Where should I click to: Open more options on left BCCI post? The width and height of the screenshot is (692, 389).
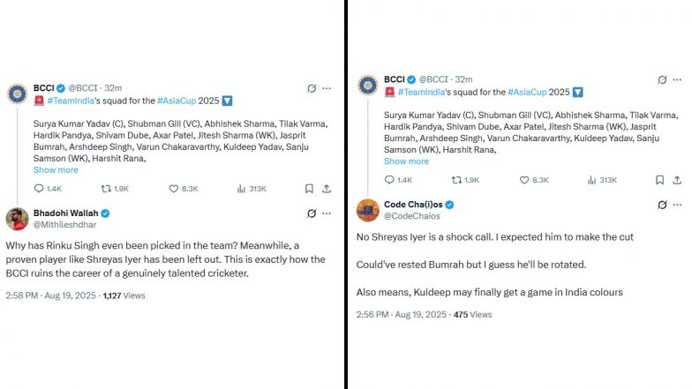click(327, 88)
